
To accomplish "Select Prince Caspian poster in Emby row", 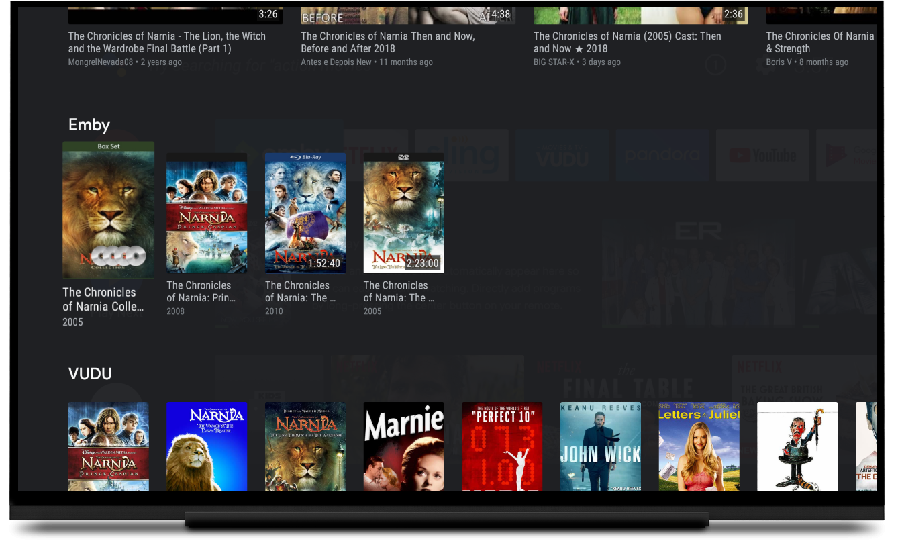I will pyautogui.click(x=207, y=213).
